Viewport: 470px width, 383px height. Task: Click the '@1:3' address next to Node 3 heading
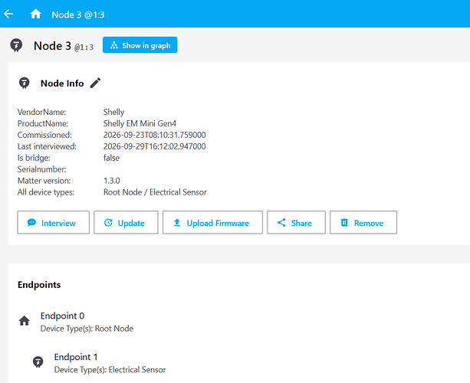point(84,47)
